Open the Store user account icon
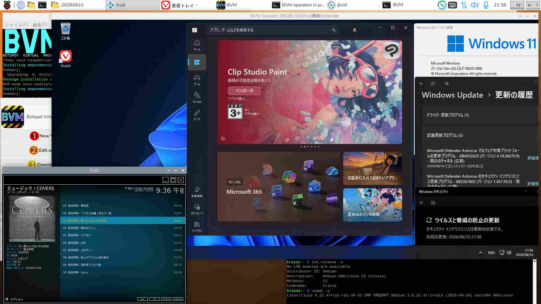Viewport: 541px width, 304px height. 354,30
